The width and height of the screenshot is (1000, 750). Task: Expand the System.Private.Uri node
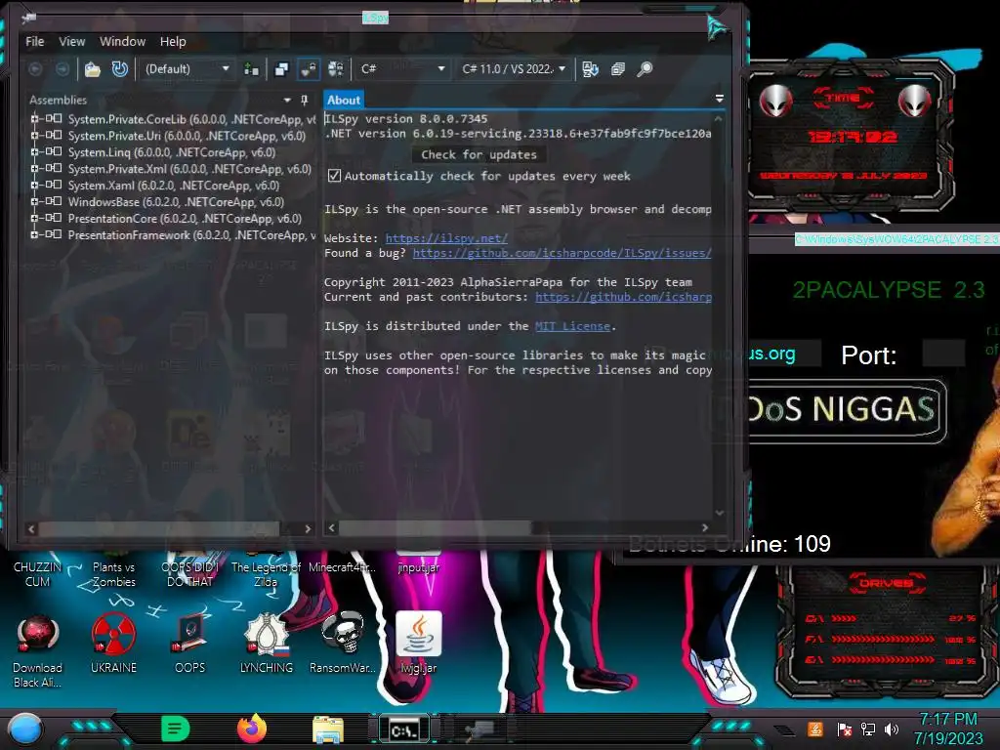(x=34, y=135)
